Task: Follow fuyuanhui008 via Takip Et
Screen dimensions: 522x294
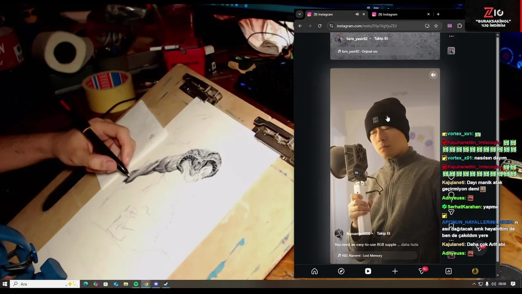Action: point(383,234)
